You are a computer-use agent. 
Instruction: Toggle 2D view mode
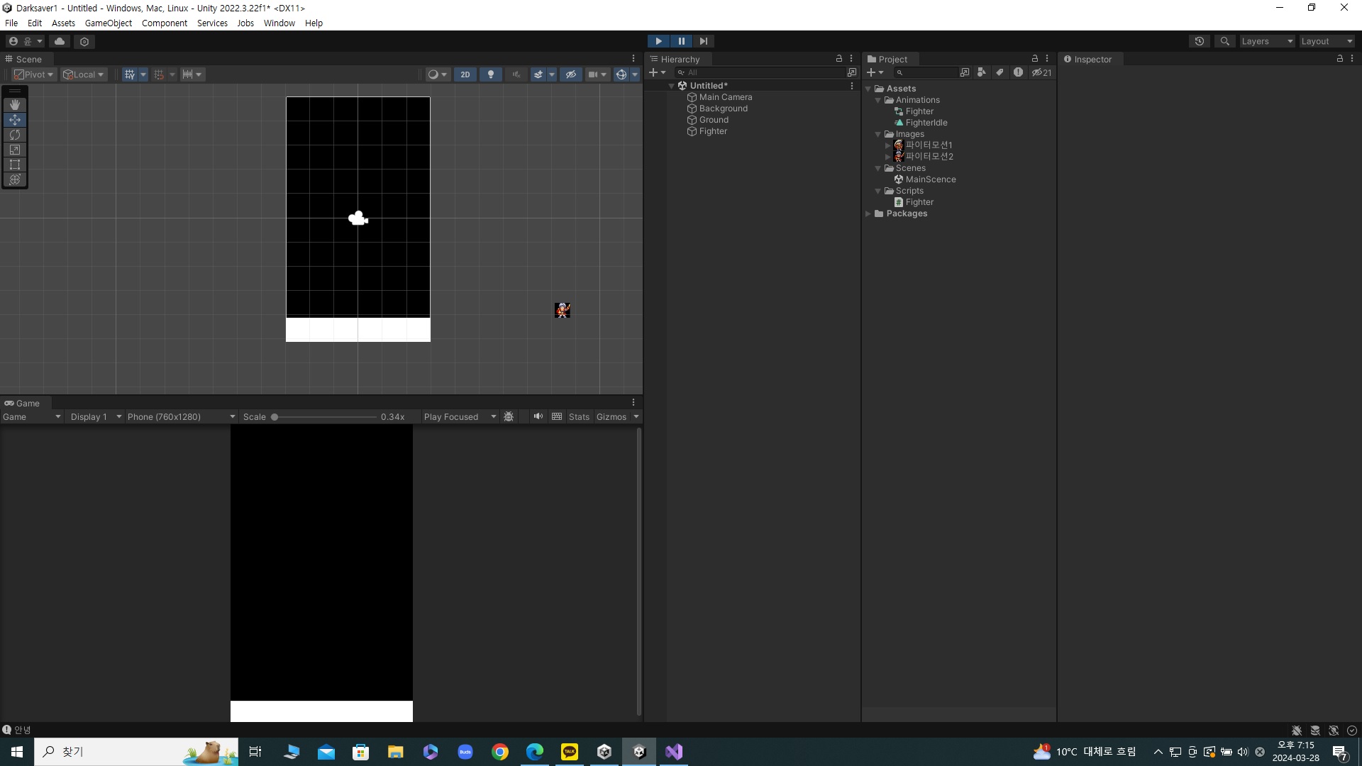465,74
